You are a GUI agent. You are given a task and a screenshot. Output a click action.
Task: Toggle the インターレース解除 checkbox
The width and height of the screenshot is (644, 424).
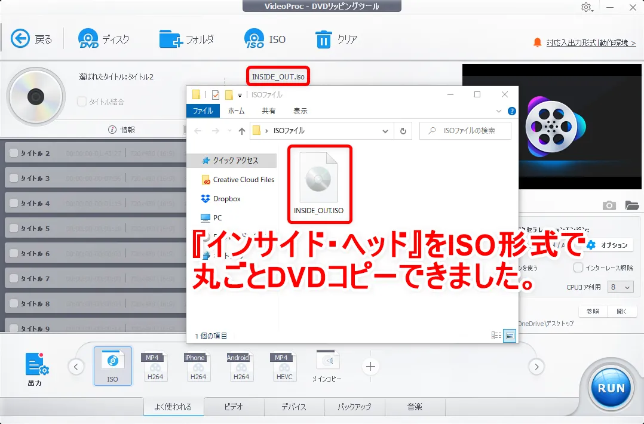pos(578,268)
